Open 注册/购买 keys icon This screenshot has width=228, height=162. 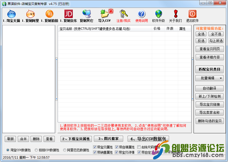pos(123,14)
